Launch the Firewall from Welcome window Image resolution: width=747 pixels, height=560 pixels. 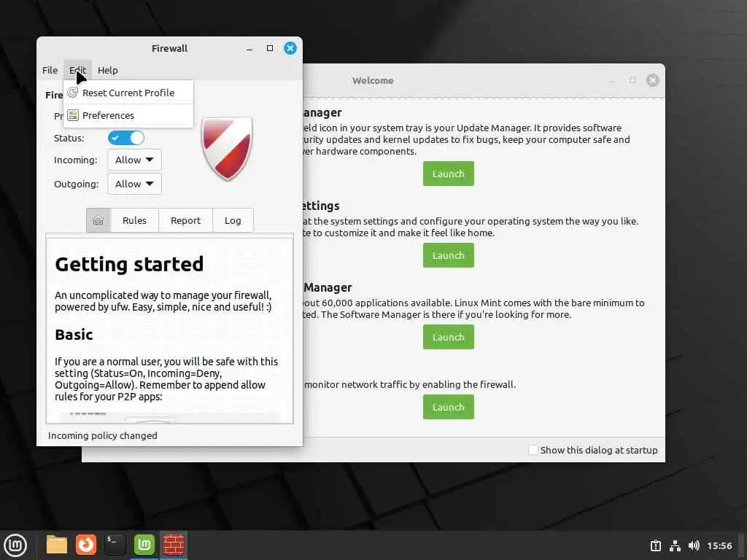pyautogui.click(x=449, y=407)
